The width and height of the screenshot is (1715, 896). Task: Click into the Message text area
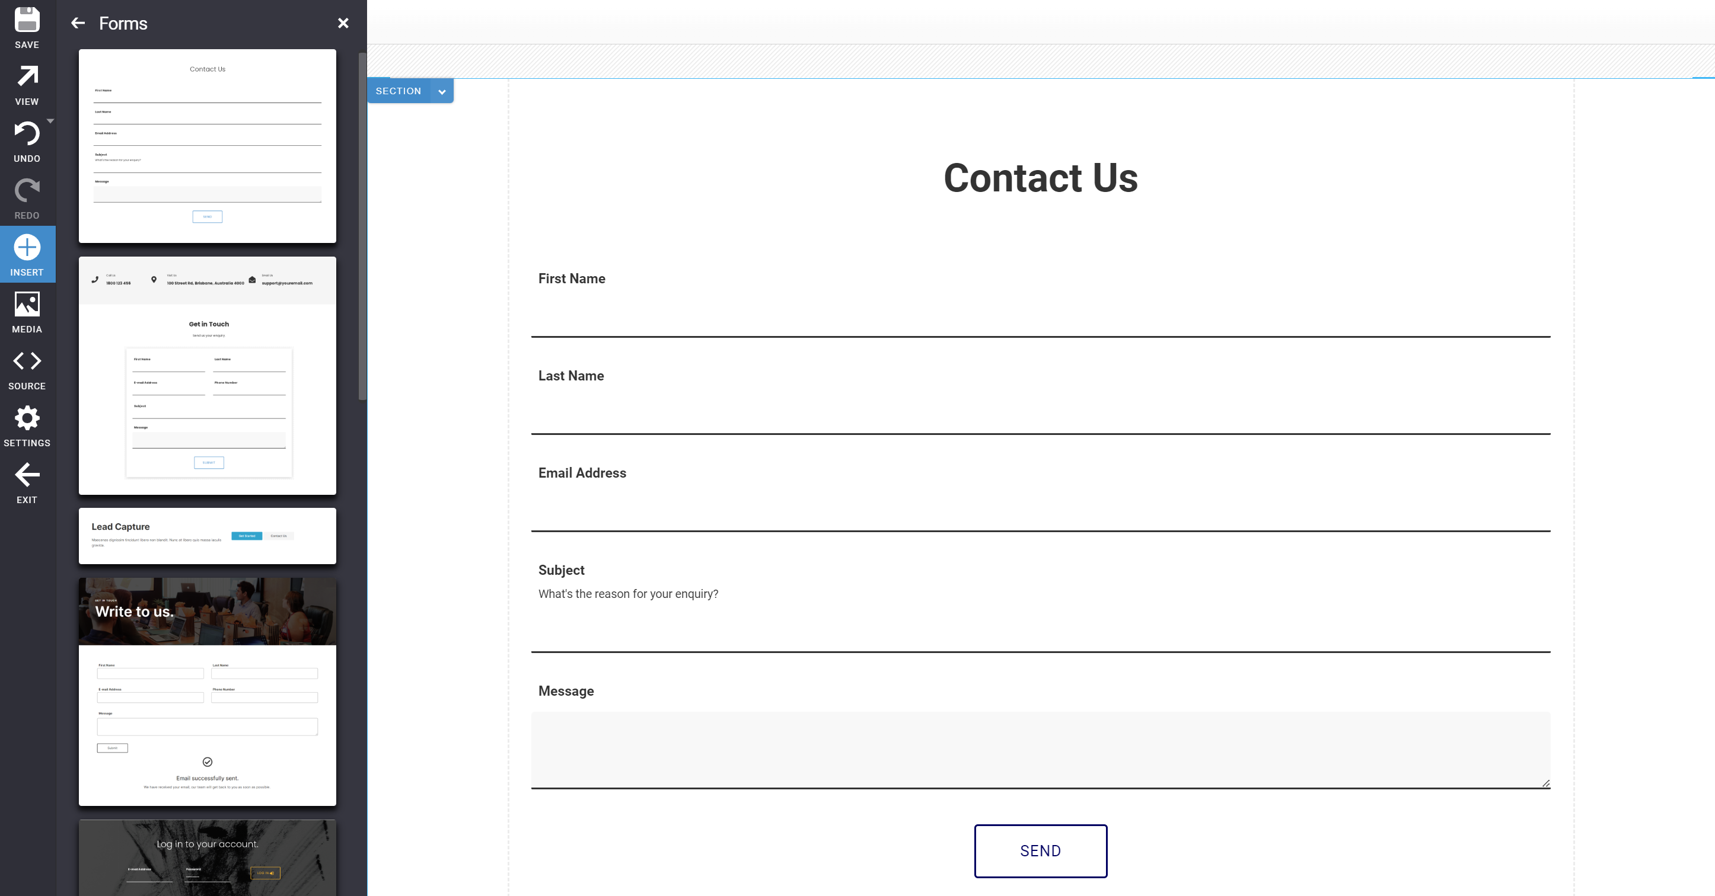(1041, 750)
